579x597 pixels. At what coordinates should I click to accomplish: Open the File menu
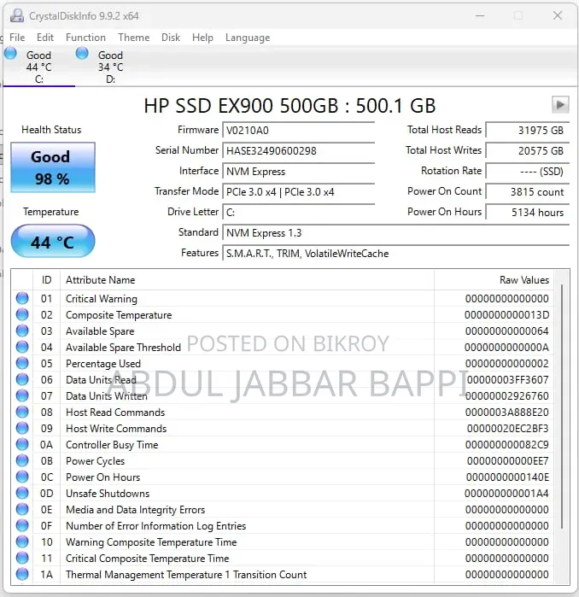pyautogui.click(x=17, y=38)
